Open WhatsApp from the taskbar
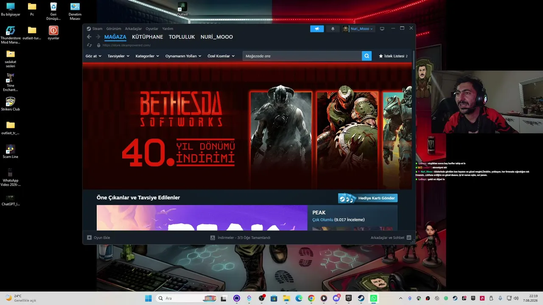Viewport: 543px width, 305px height. [x=373, y=298]
